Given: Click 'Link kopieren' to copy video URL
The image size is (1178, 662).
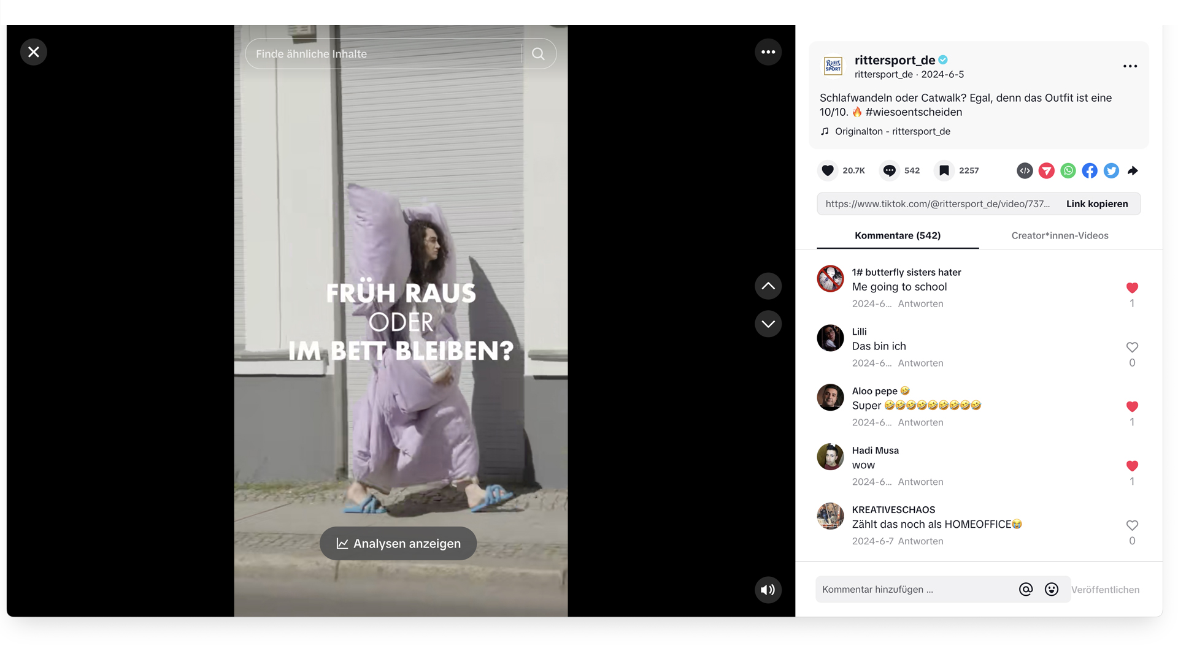Looking at the screenshot, I should point(1097,204).
